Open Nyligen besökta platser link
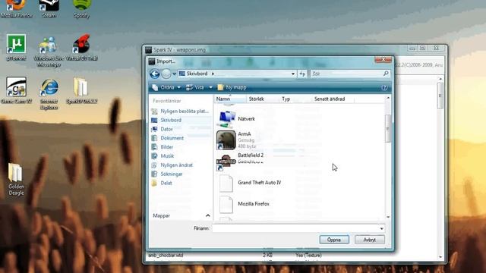486x273 pixels. 180,111
